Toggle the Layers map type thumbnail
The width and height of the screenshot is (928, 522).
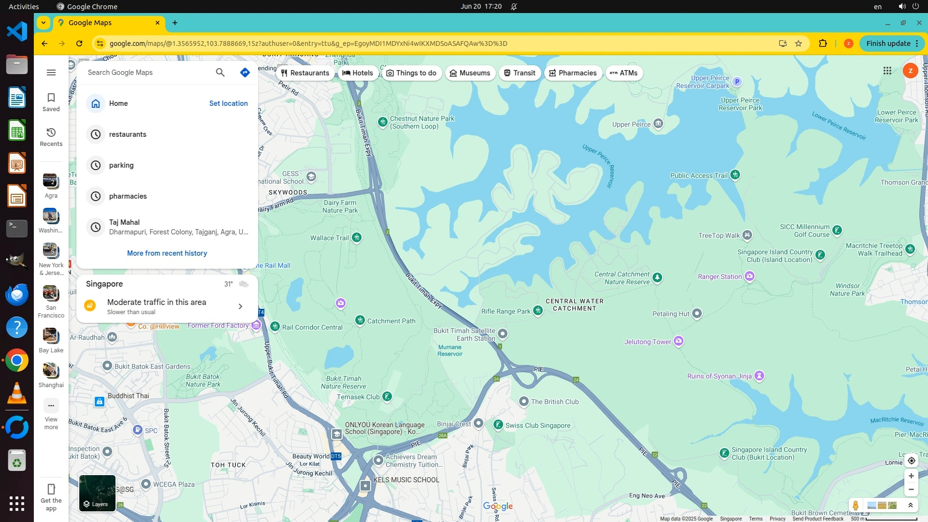[97, 493]
